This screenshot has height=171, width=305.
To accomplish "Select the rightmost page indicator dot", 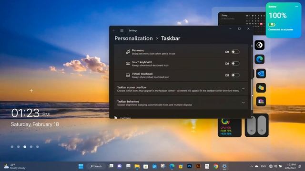I will coord(37,147).
